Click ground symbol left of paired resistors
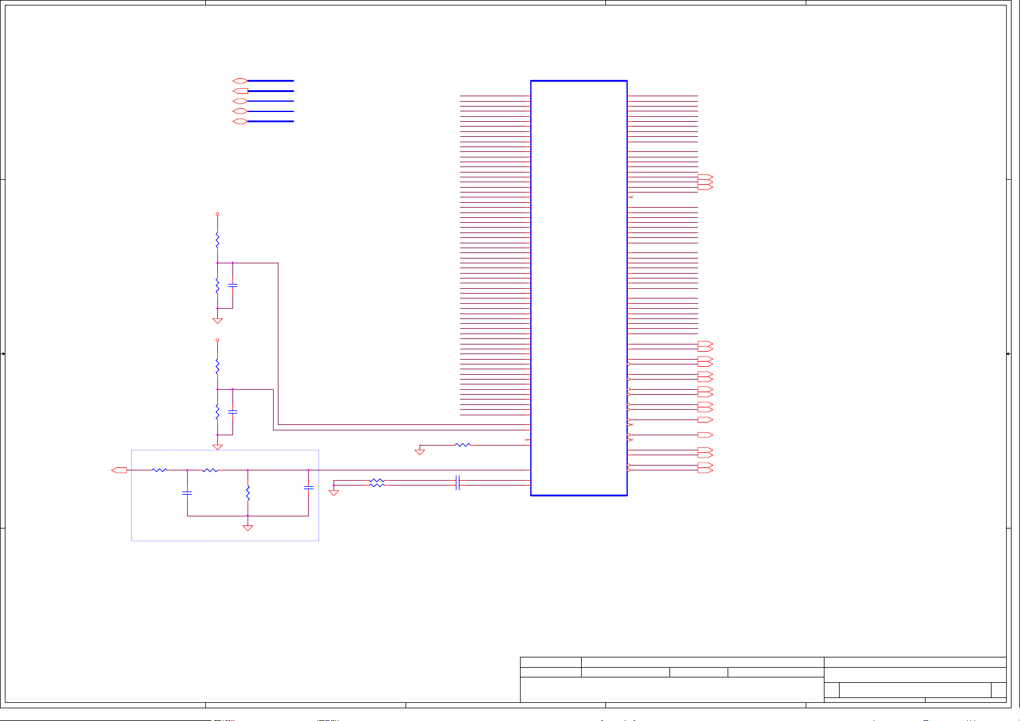The image size is (1020, 721). [334, 493]
